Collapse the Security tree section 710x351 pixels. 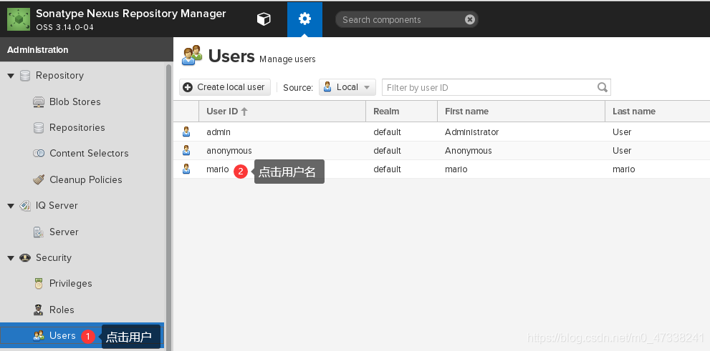pos(11,258)
